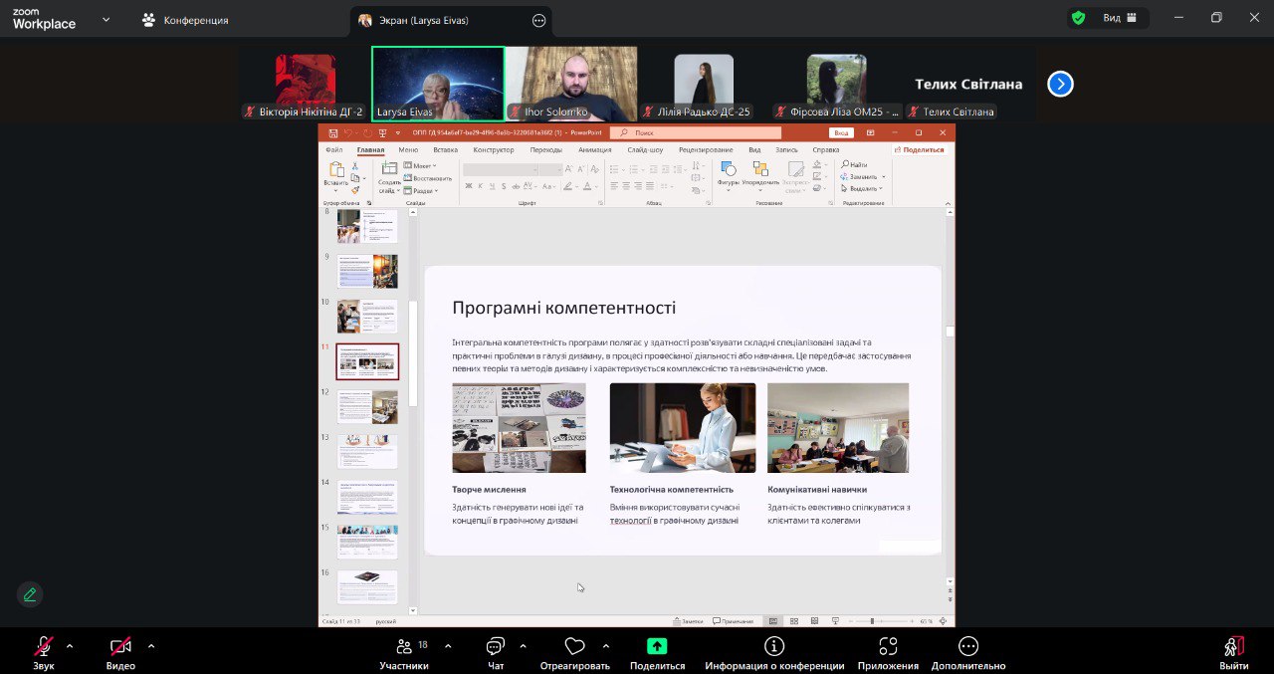The height and width of the screenshot is (674, 1274).
Task: Expand the Участники dropdown chevron
Action: pyautogui.click(x=446, y=645)
